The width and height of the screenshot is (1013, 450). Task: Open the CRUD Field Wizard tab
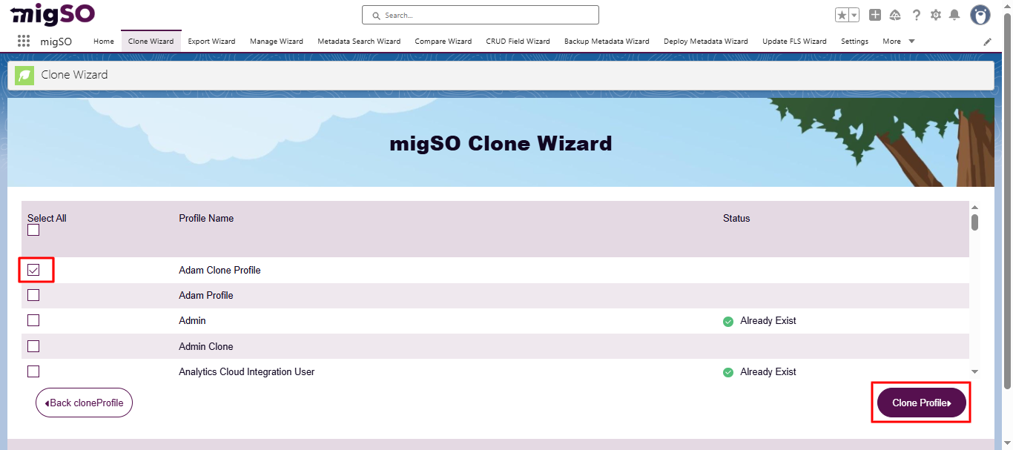(518, 42)
